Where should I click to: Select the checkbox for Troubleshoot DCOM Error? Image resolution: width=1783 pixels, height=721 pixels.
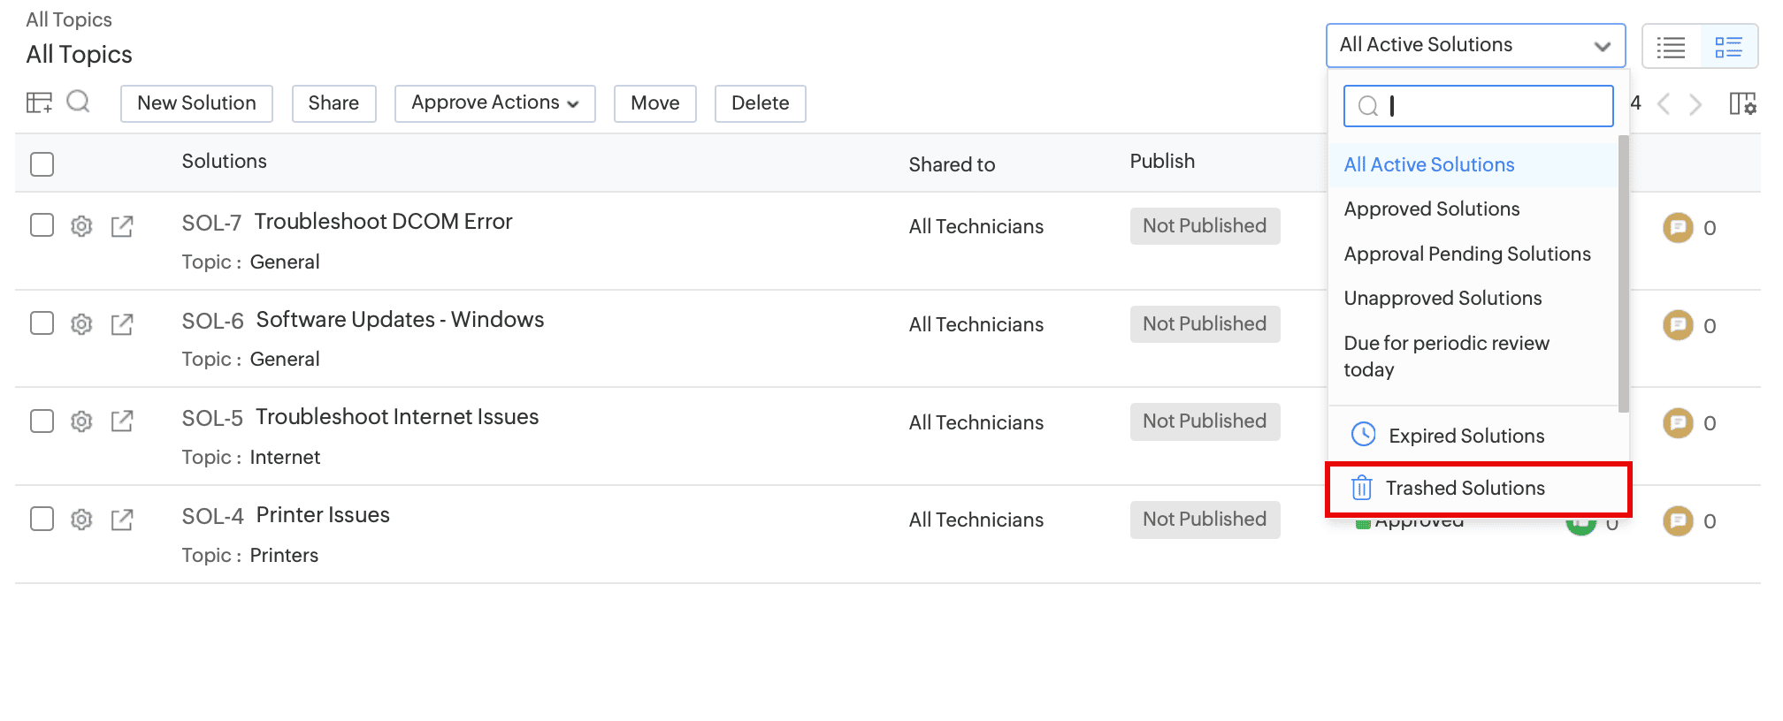[x=42, y=225]
